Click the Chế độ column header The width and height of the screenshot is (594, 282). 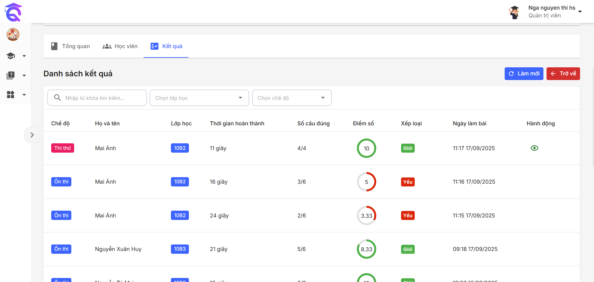coord(60,123)
